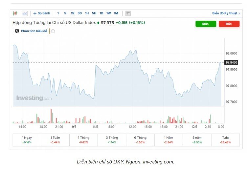This screenshot has width=248, height=171.
Task: Click the +0.155 price change value
Action: [122, 23]
